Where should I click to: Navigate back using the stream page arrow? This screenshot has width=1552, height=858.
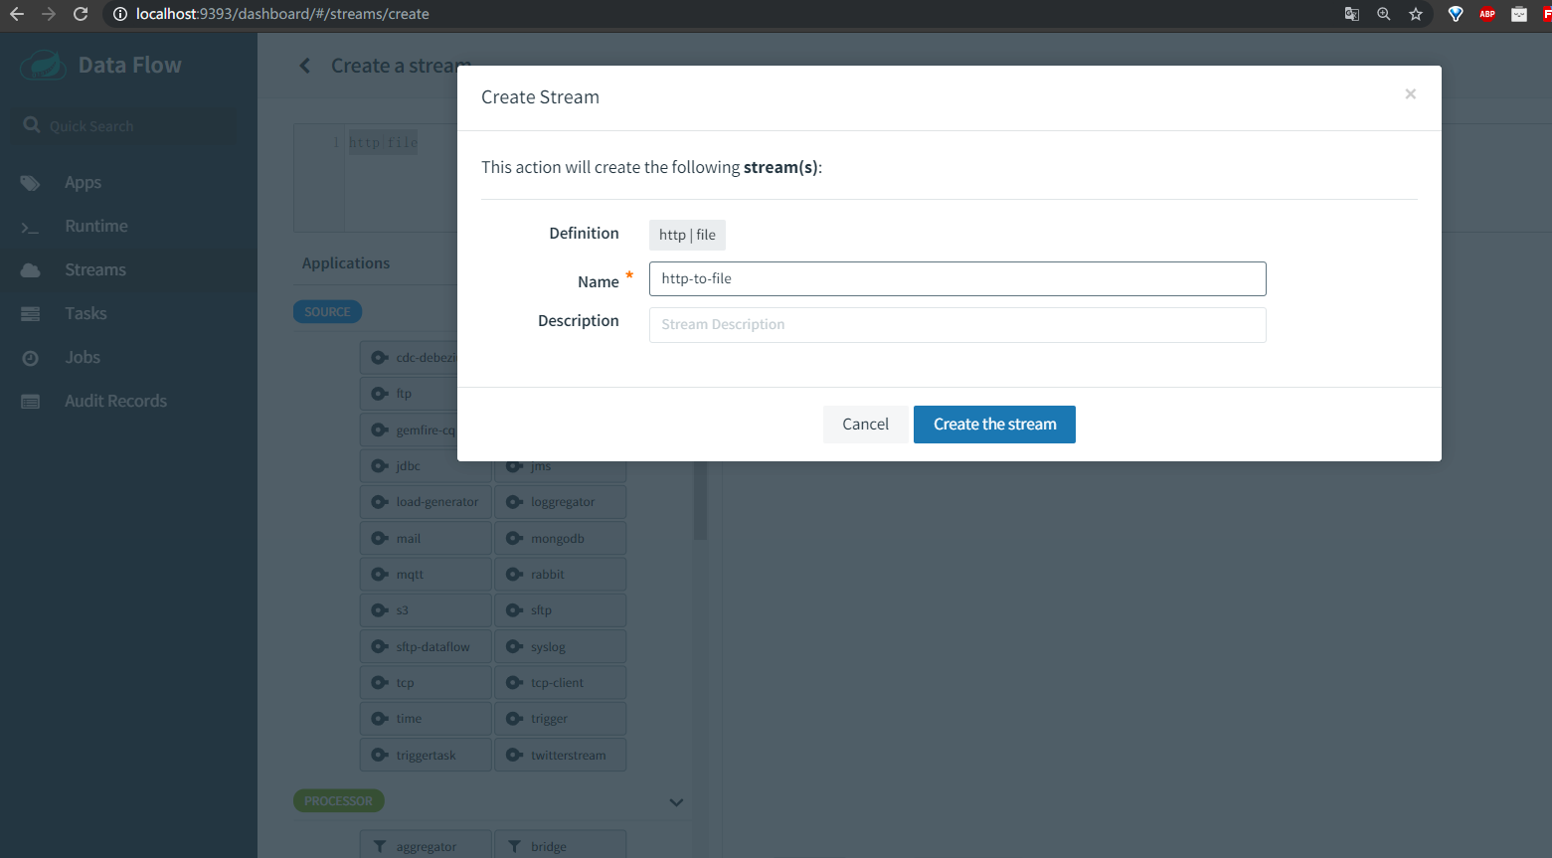pos(304,64)
